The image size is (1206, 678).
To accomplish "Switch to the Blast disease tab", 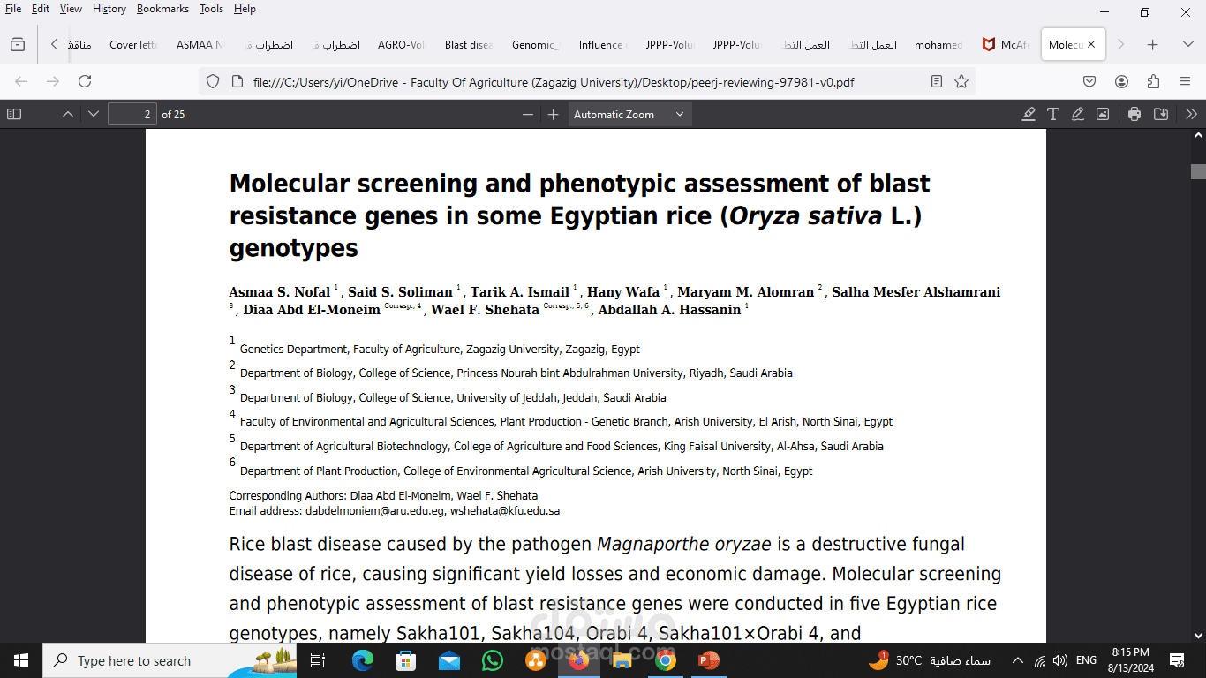I will (469, 44).
